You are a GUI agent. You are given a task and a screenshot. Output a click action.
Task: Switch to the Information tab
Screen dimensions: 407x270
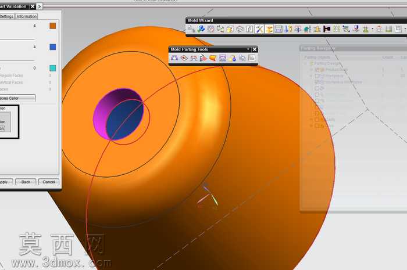(27, 16)
